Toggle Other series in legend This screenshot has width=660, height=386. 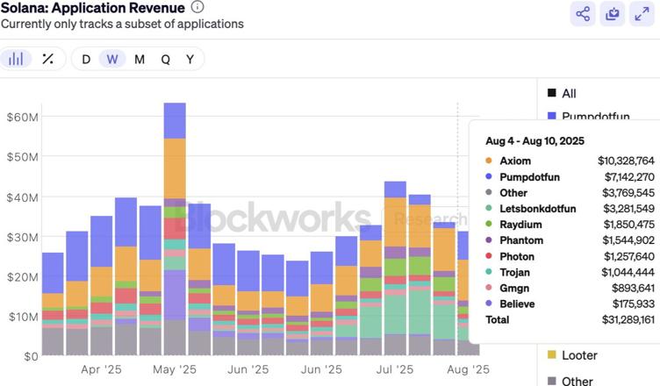577,381
